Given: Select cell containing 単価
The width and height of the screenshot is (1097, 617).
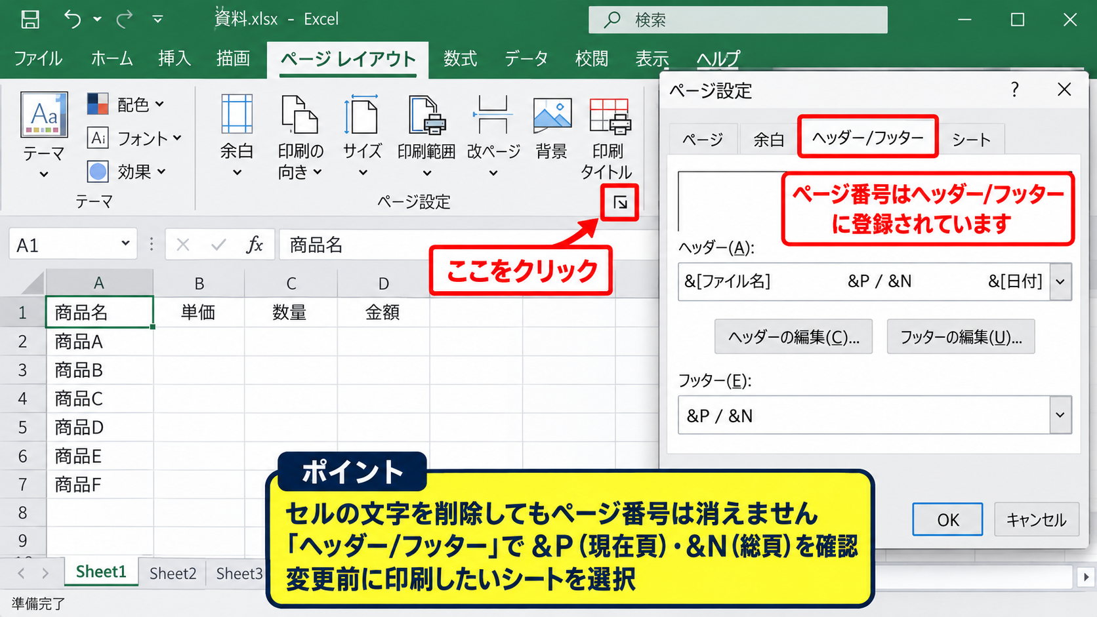Looking at the screenshot, I should point(199,312).
